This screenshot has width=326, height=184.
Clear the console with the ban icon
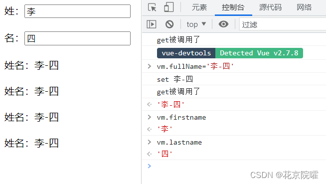pyautogui.click(x=169, y=24)
